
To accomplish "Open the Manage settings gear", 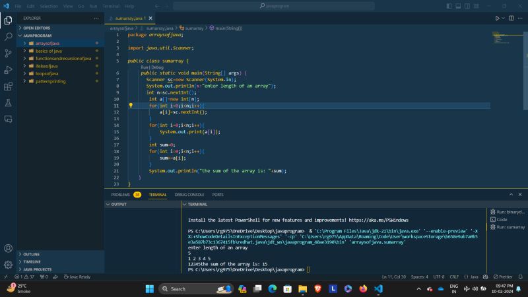I will (8, 265).
